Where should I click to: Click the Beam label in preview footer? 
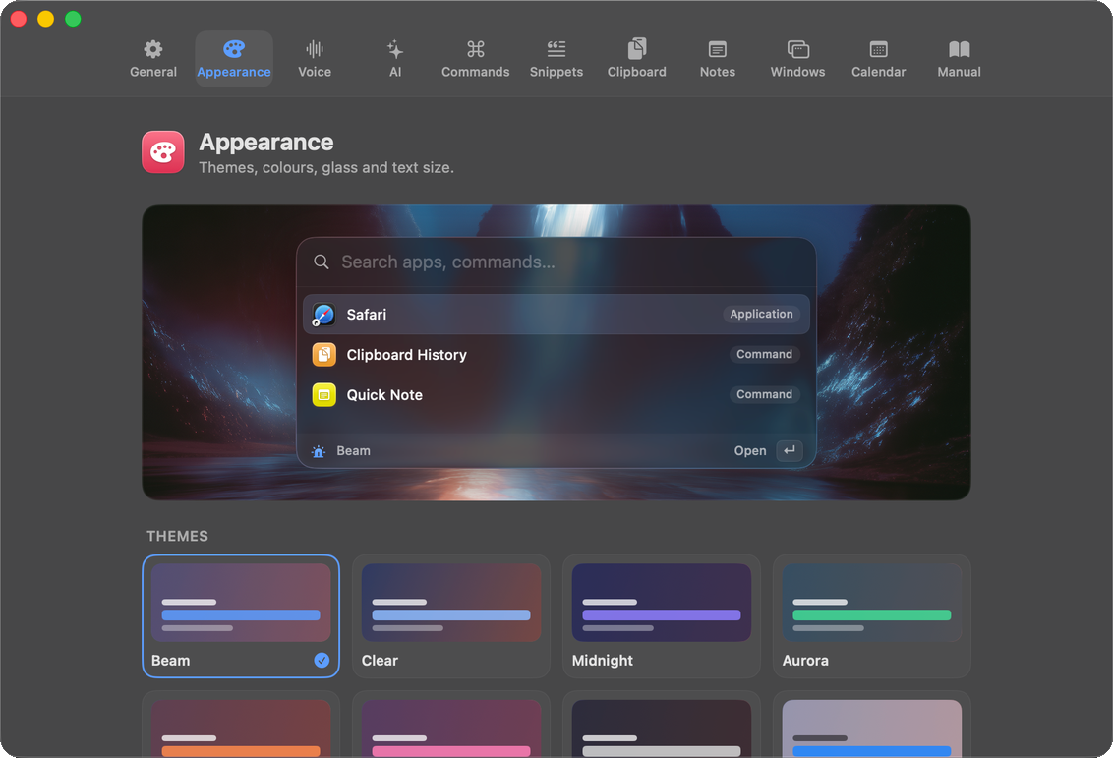[354, 451]
